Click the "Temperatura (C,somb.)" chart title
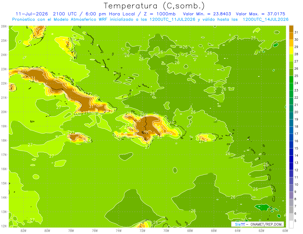Image resolution: width=303 pixels, height=234 pixels. 154,6
